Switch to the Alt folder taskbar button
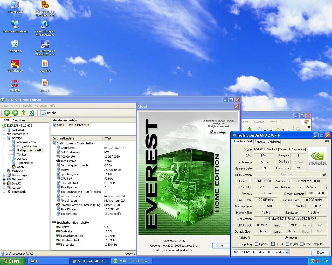The width and height of the screenshot is (332, 265). pos(48,261)
